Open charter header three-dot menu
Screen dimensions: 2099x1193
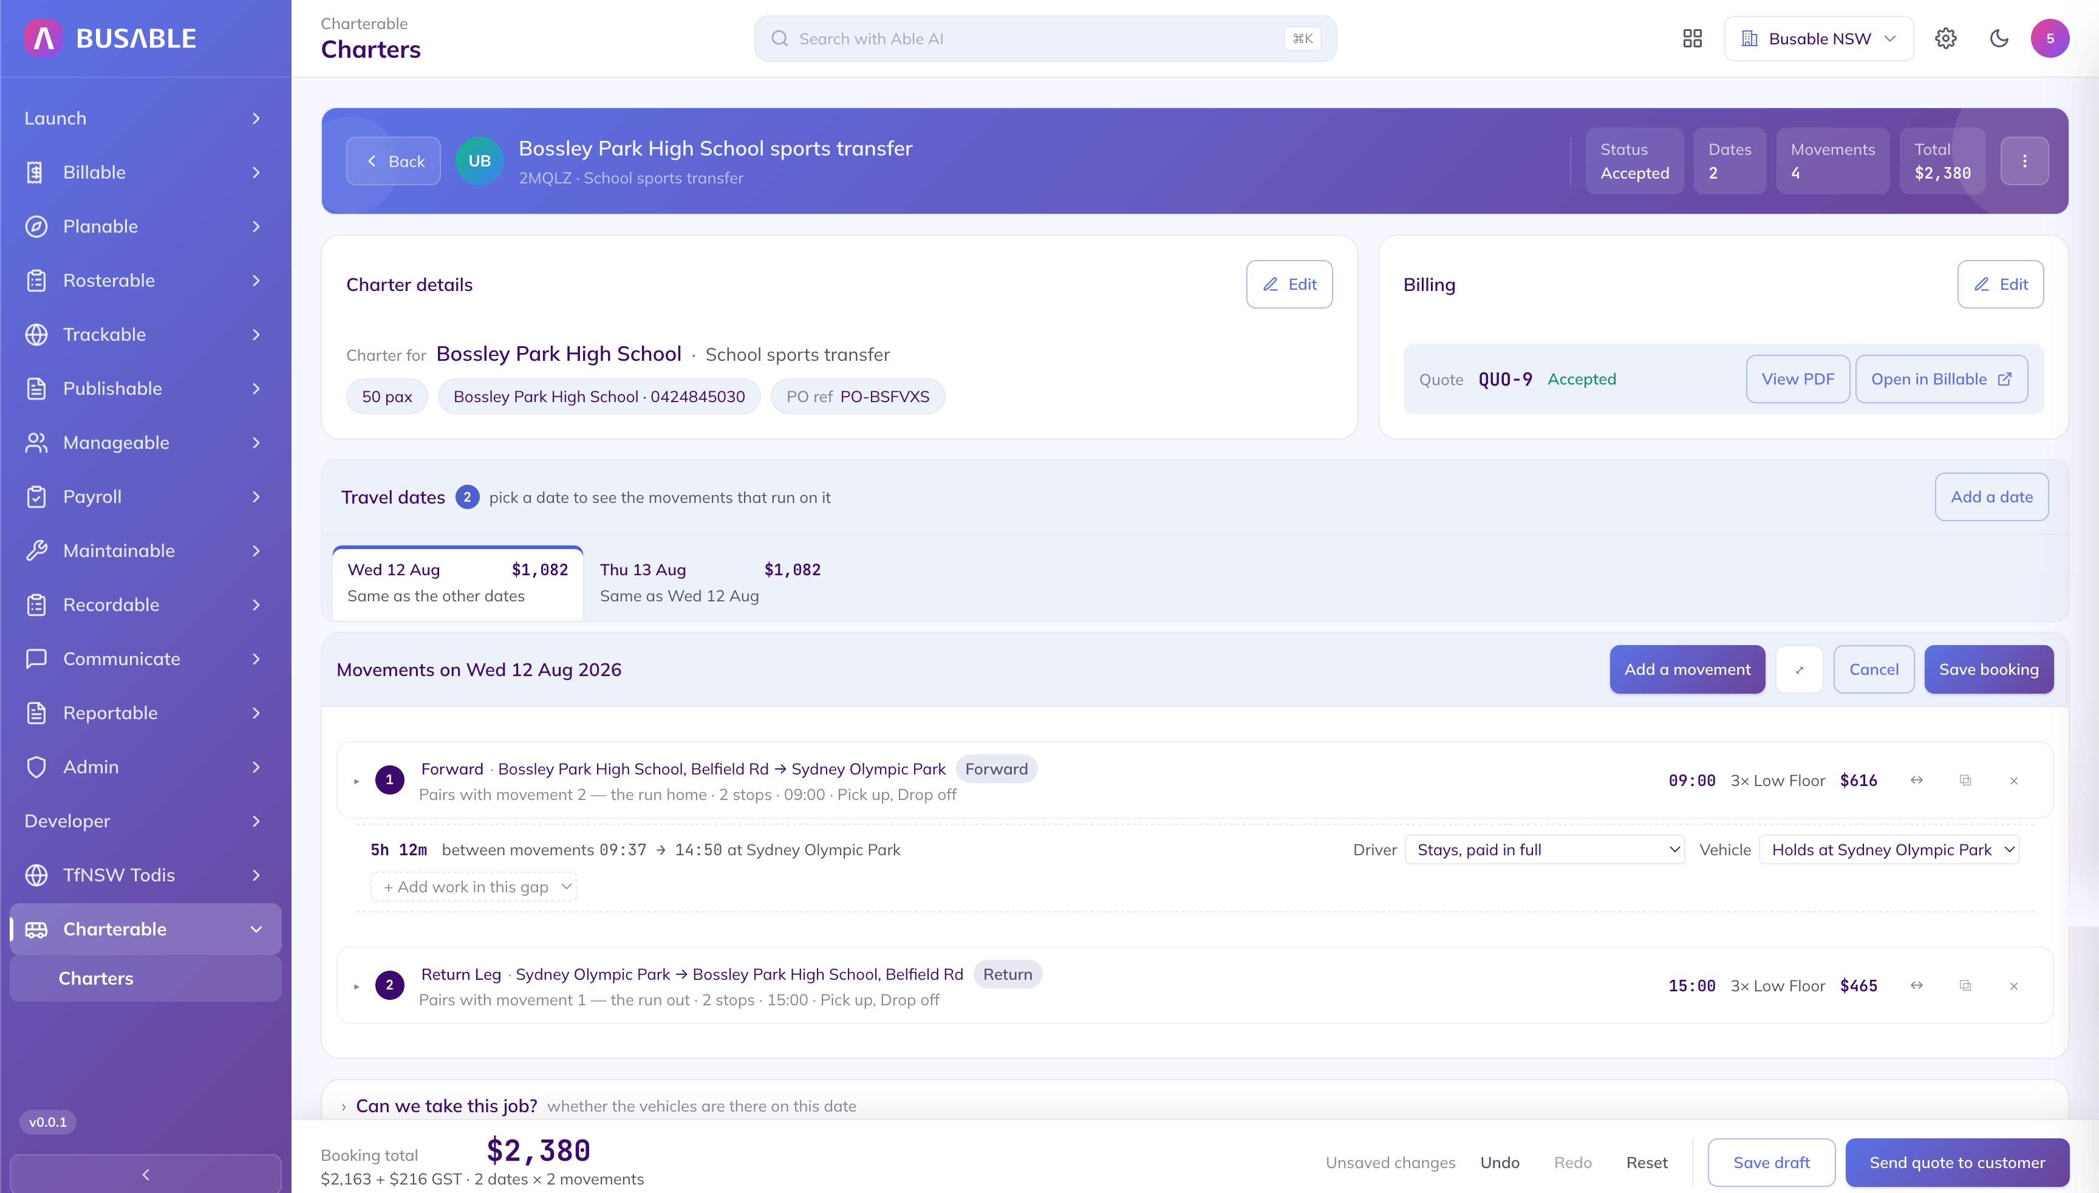tap(2024, 160)
